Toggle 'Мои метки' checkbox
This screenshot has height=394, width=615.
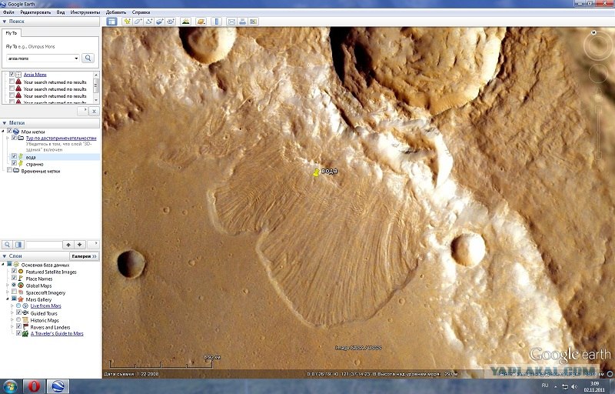10,132
